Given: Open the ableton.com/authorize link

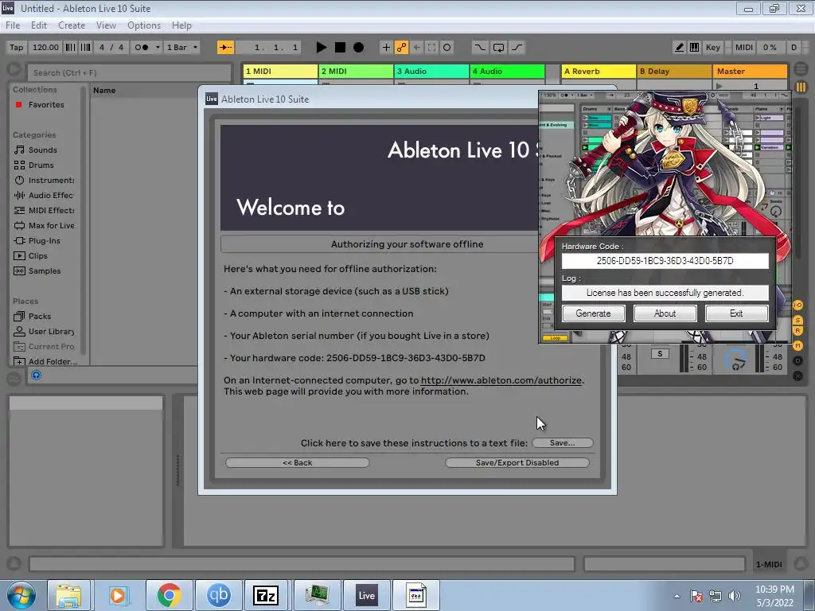Looking at the screenshot, I should coord(501,380).
